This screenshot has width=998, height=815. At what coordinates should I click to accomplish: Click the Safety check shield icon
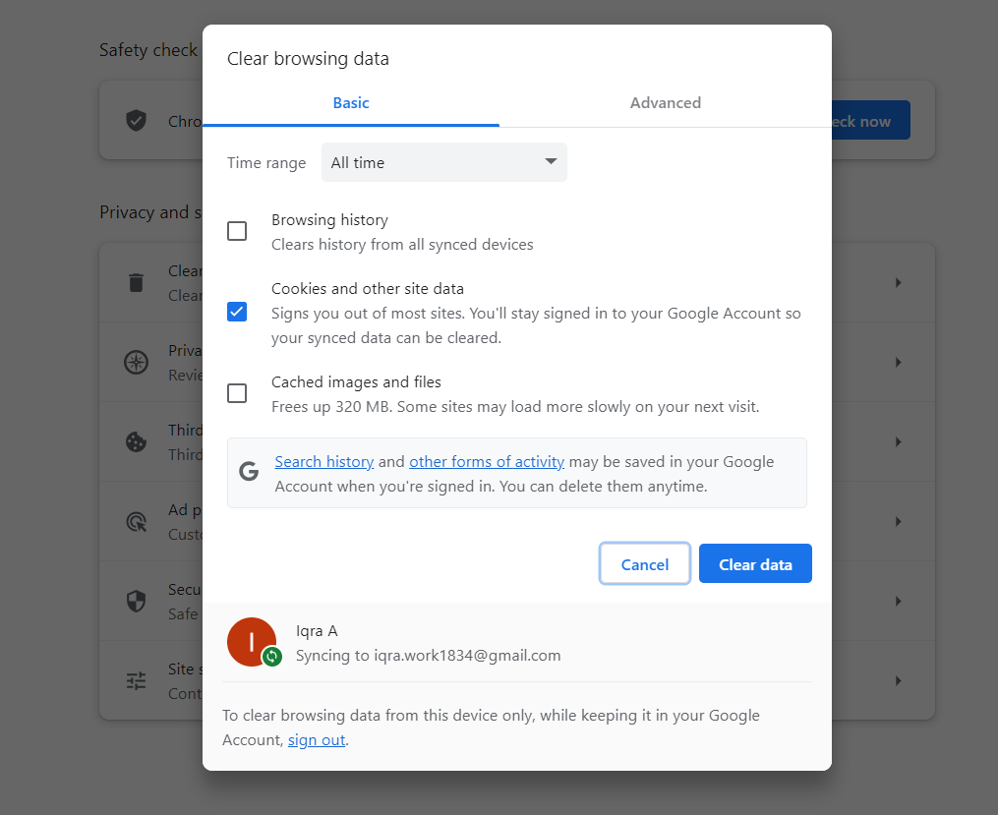137,120
